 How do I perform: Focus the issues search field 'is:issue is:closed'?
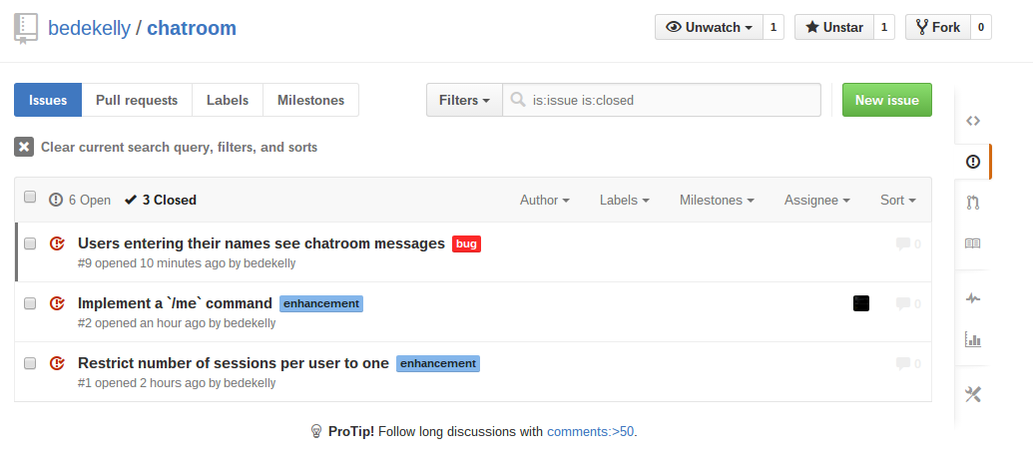(x=662, y=100)
